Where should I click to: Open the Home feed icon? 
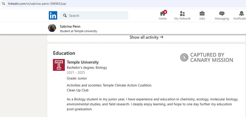[x=163, y=14]
